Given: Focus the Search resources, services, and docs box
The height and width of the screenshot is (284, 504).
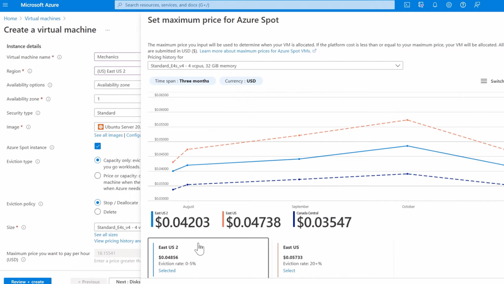Looking at the screenshot, I should pyautogui.click(x=255, y=5).
